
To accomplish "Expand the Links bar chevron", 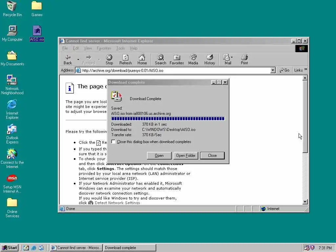I will (305, 69).
